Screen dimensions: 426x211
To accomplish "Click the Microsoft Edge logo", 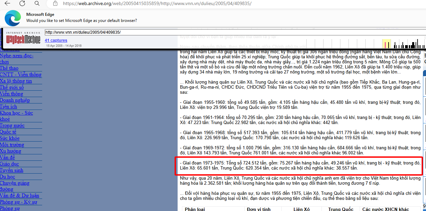I will click(12, 18).
